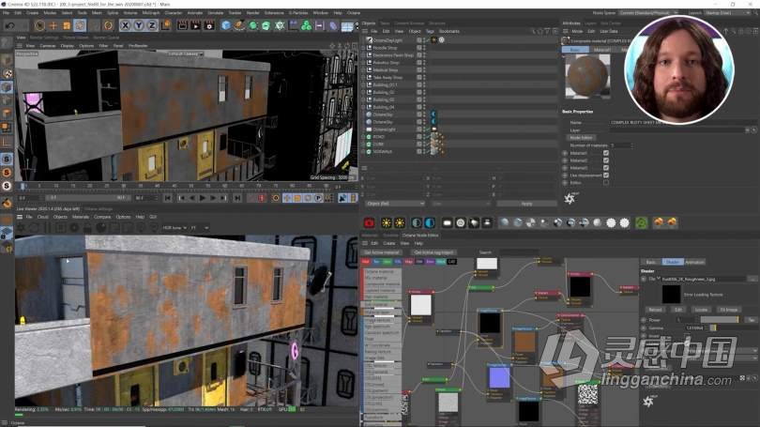Open the Default Camera dropdown in viewport

pyautogui.click(x=185, y=53)
